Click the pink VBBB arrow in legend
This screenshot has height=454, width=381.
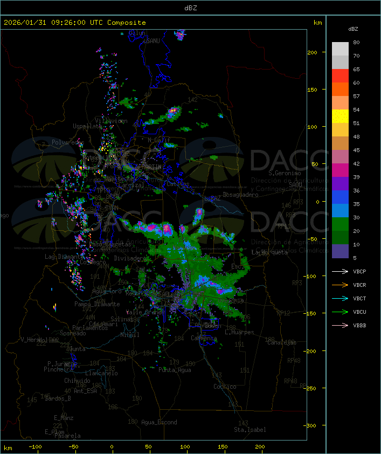pos(340,325)
